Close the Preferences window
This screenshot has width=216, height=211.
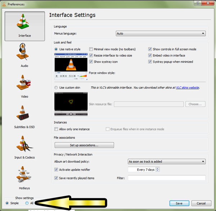click(208, 3)
